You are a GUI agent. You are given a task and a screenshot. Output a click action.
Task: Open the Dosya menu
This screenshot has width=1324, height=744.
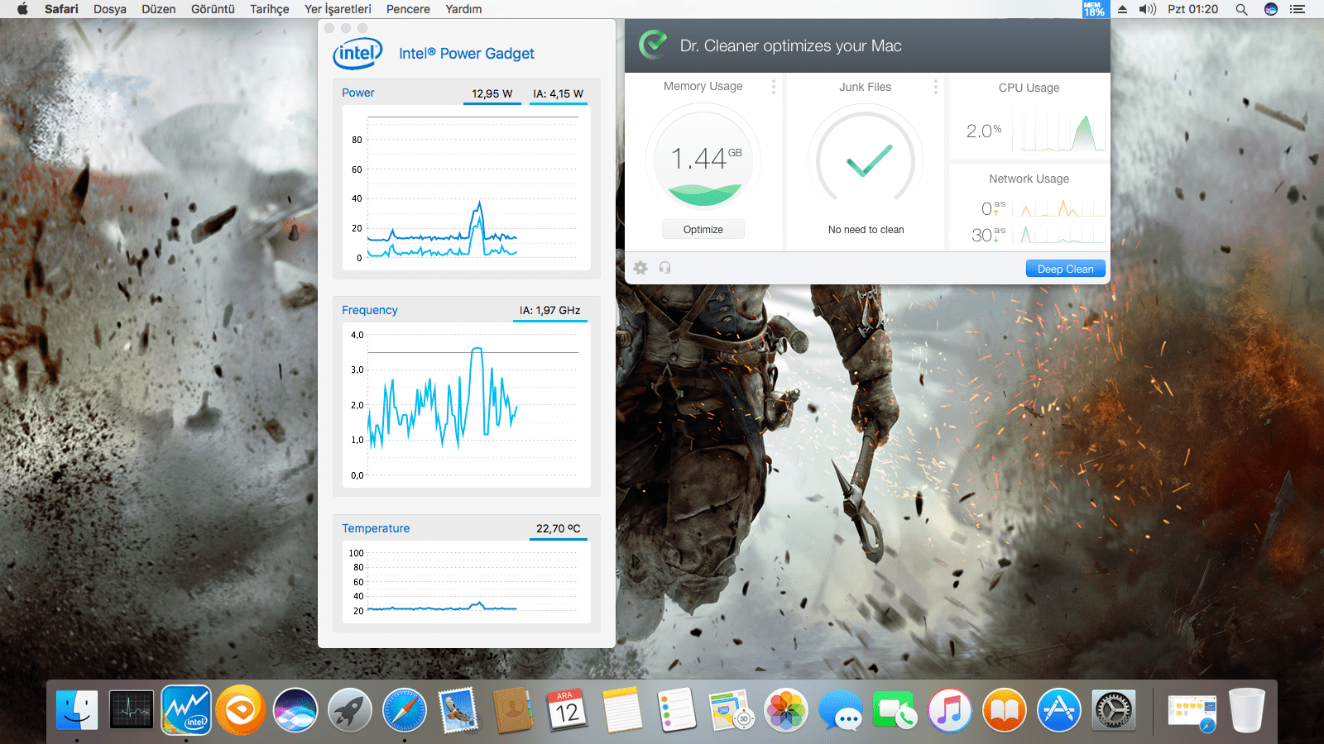110,9
